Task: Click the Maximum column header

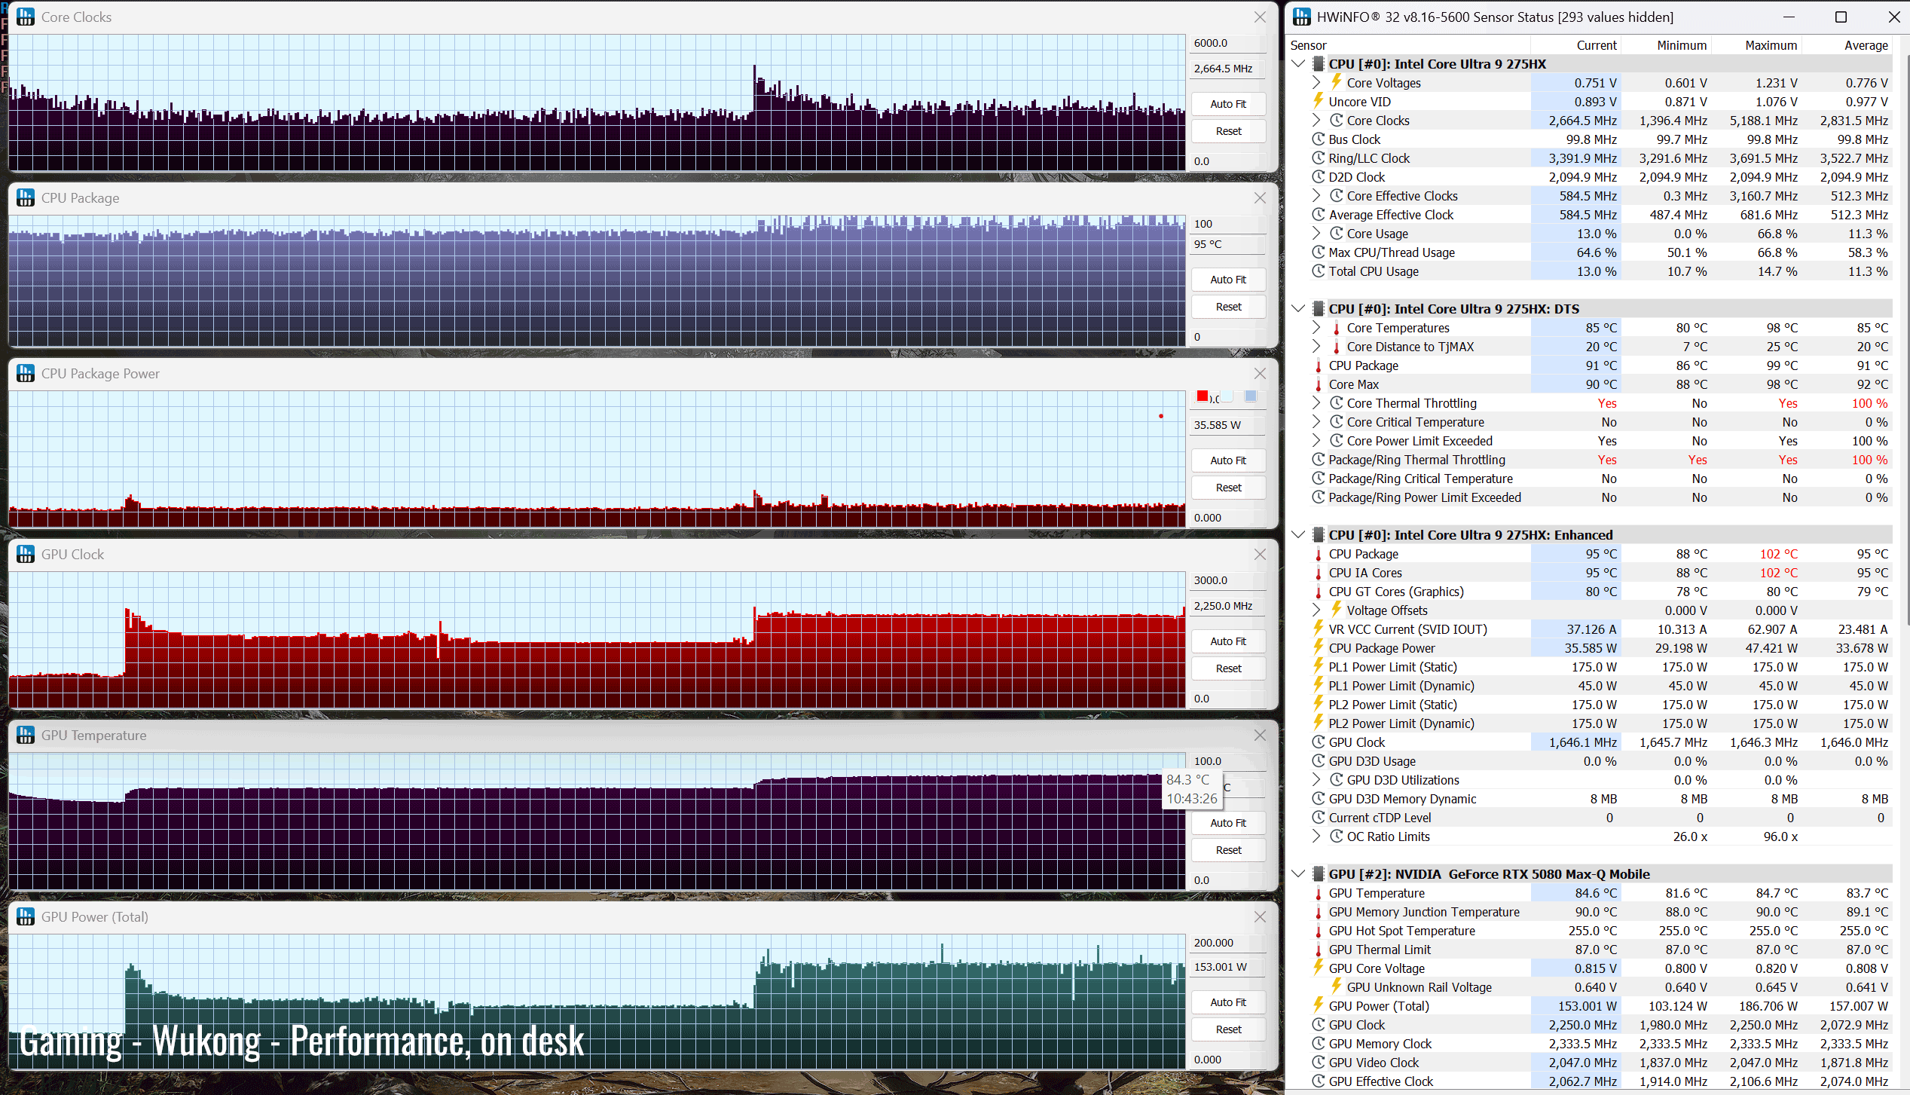Action: click(x=1756, y=45)
